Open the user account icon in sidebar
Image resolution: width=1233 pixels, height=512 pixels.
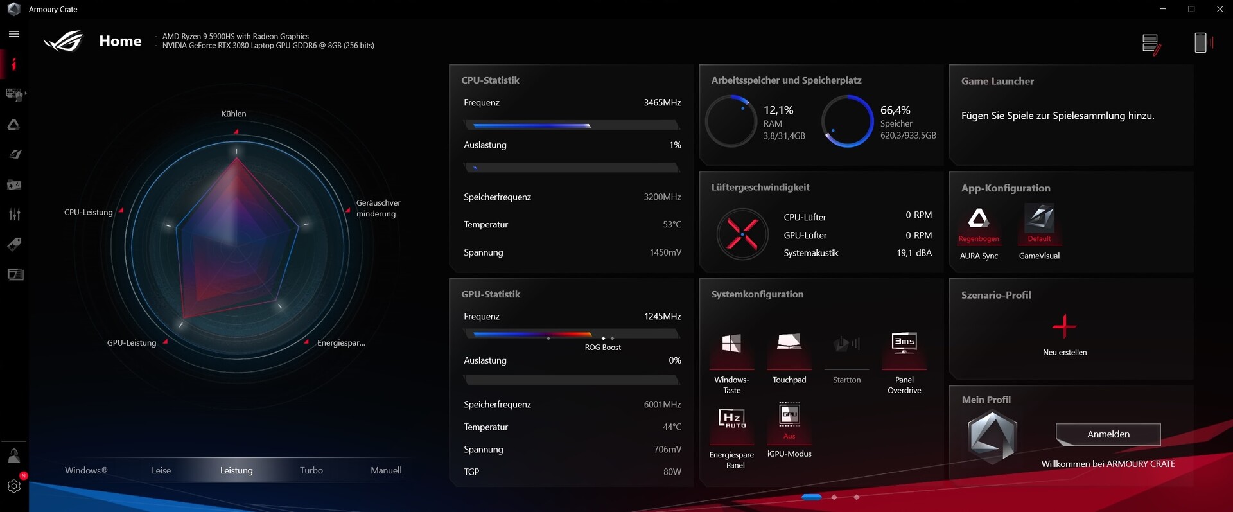pos(14,456)
